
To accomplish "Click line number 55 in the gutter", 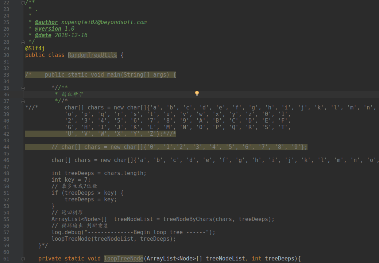I will point(6,219).
